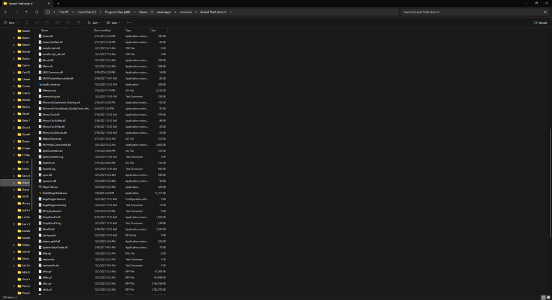
Task: Expand the Blender folder tree node
Action: click(x=14, y=52)
